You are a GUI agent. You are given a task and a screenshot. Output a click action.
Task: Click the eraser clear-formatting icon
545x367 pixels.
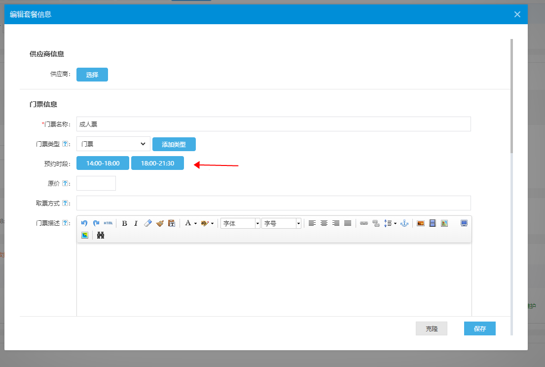pyautogui.click(x=148, y=223)
